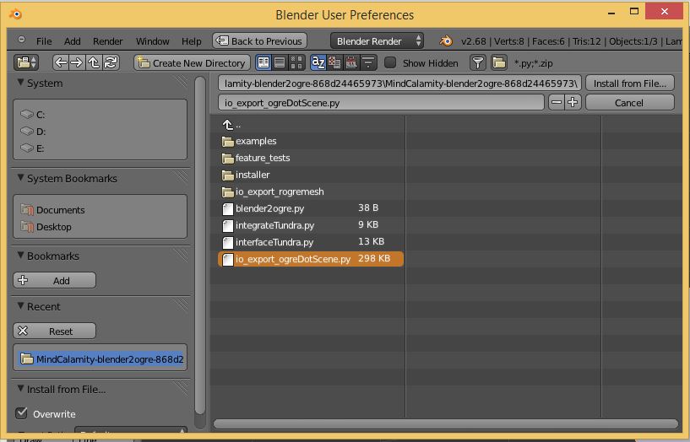
Task: Open the installer folder
Action: click(253, 175)
